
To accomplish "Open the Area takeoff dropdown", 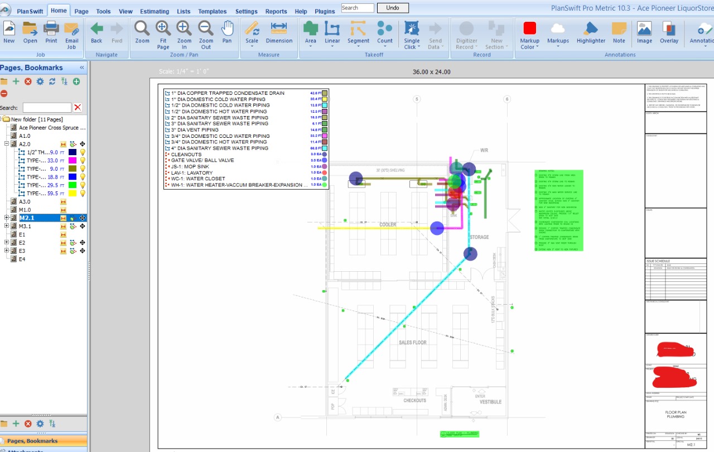I will coord(311,46).
